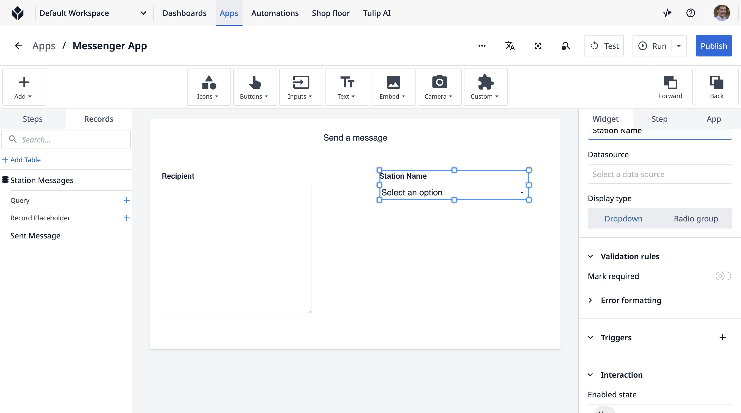Open the help question mark icon

click(690, 13)
